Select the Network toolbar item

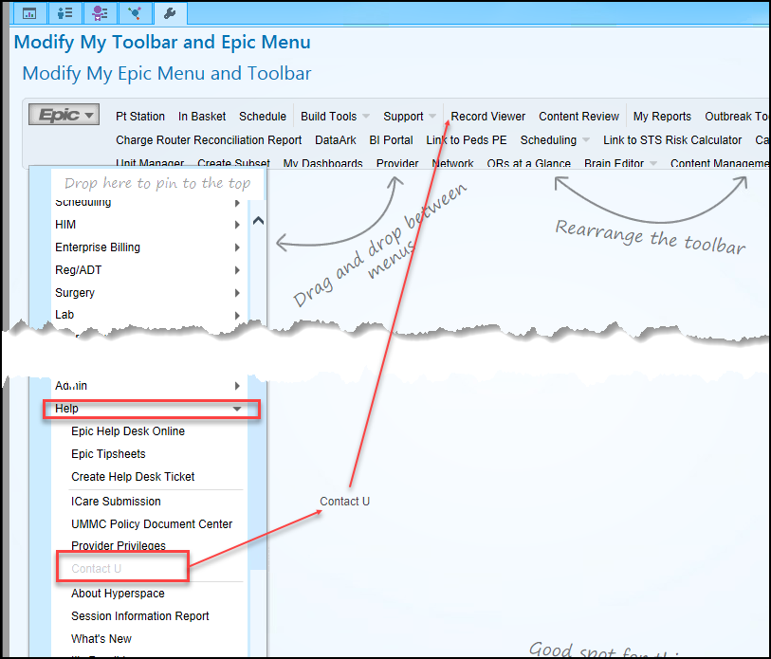click(452, 163)
